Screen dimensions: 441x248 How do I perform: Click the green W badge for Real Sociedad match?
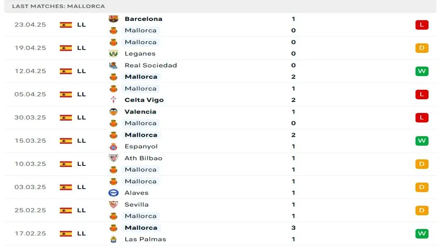[422, 71]
